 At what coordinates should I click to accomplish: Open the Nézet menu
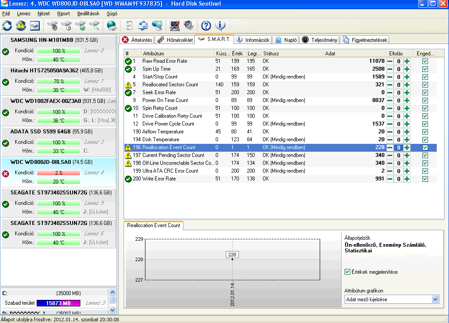(x=44, y=14)
